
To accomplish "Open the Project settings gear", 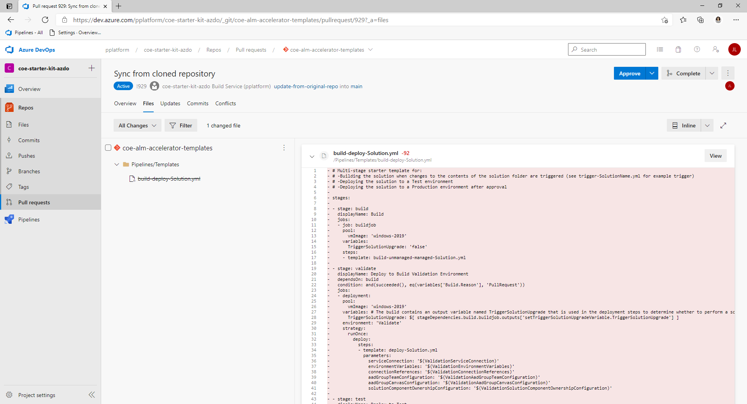I will click(x=9, y=395).
